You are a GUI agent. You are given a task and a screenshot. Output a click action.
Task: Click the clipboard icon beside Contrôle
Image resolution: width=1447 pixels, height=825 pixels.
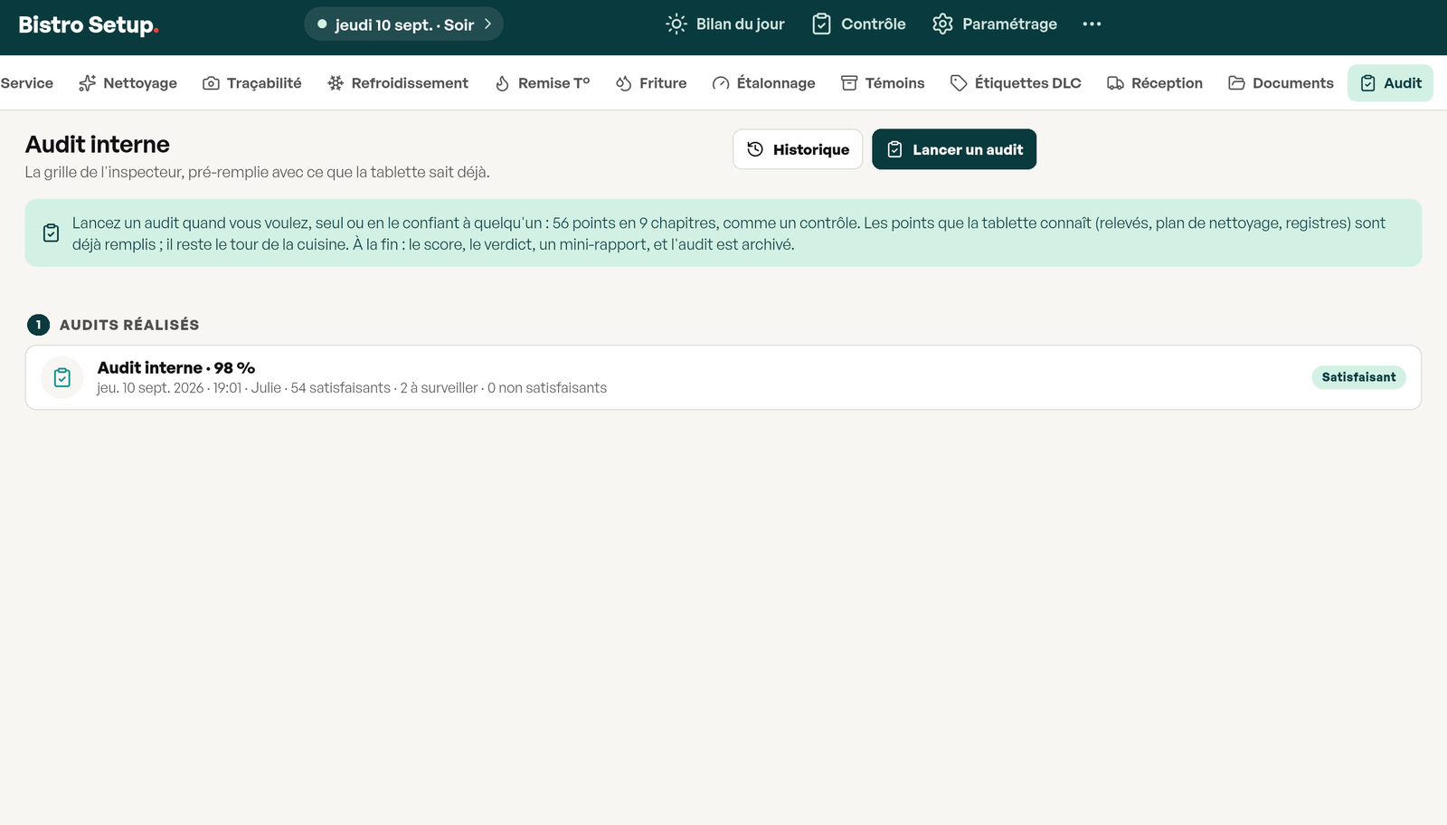pos(821,24)
